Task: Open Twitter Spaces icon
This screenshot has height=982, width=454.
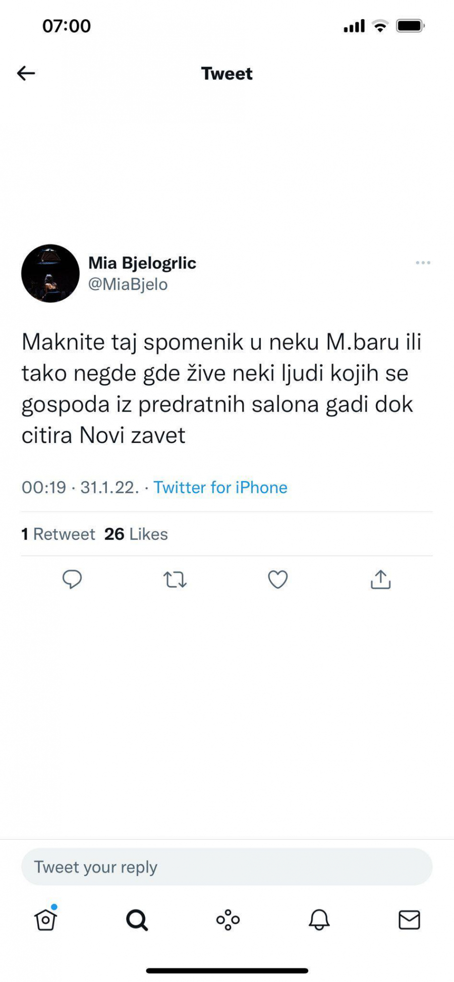Action: tap(227, 920)
